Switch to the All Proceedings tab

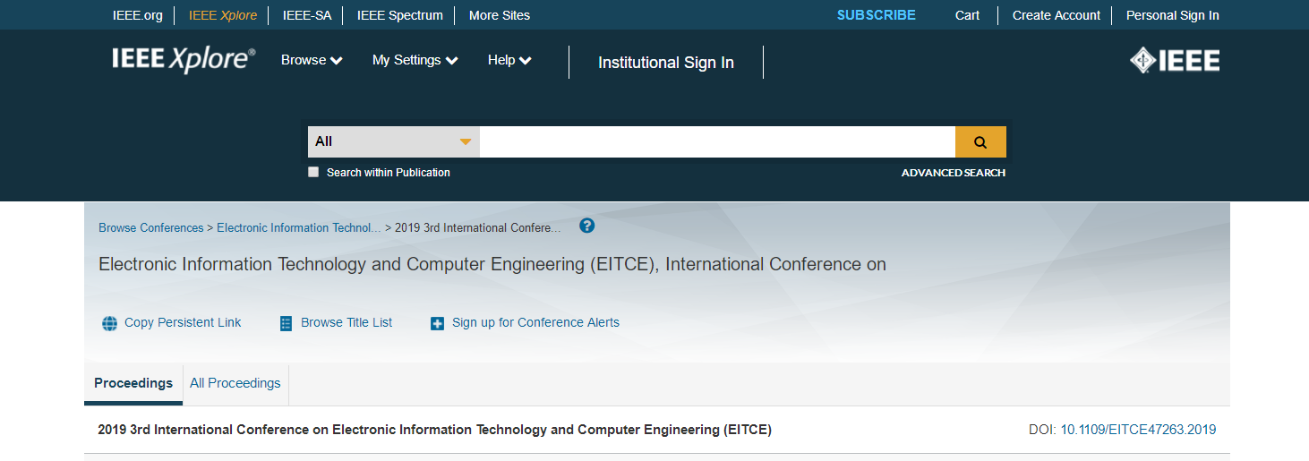point(235,383)
